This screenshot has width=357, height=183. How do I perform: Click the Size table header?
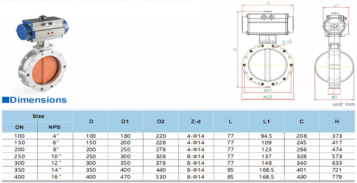point(38,116)
